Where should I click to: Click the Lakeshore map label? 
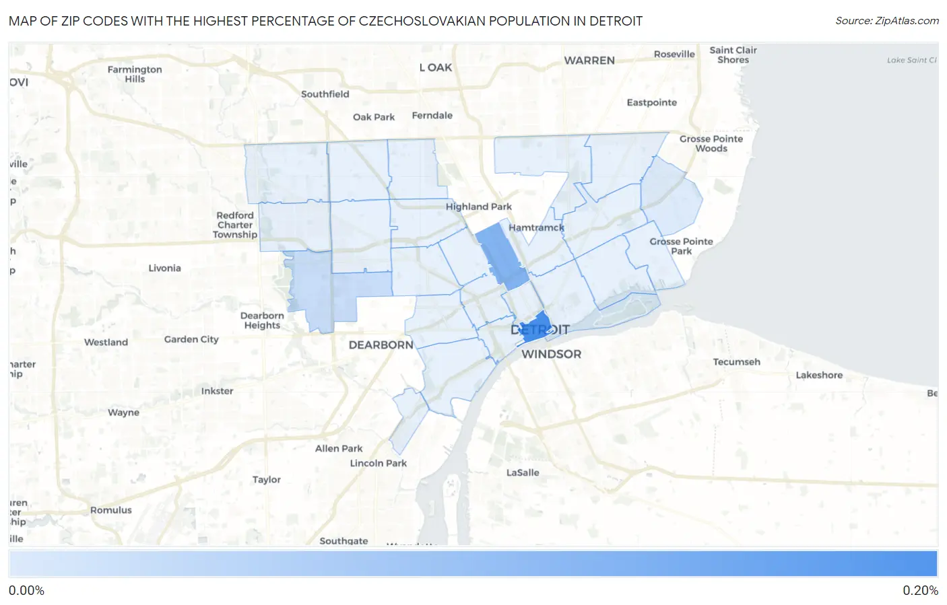(x=819, y=376)
